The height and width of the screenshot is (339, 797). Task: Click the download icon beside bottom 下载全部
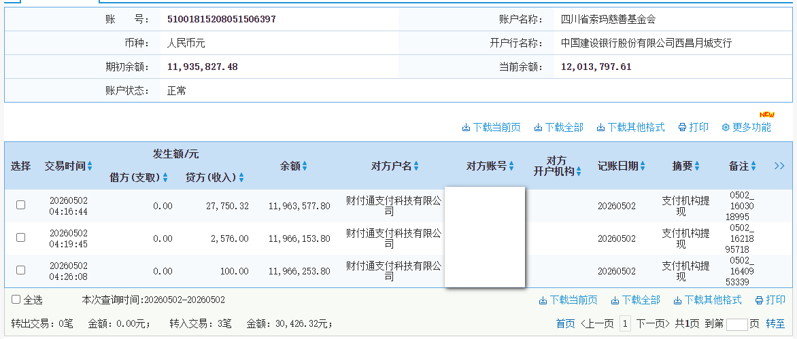(615, 300)
